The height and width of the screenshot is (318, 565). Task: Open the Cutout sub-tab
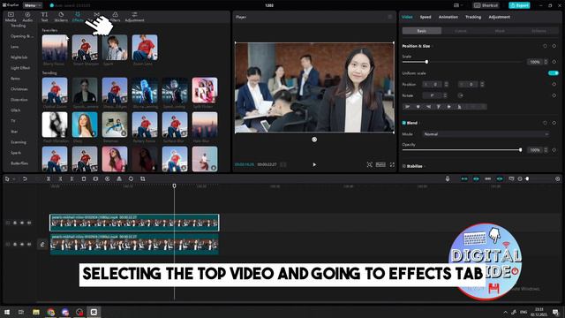click(461, 31)
